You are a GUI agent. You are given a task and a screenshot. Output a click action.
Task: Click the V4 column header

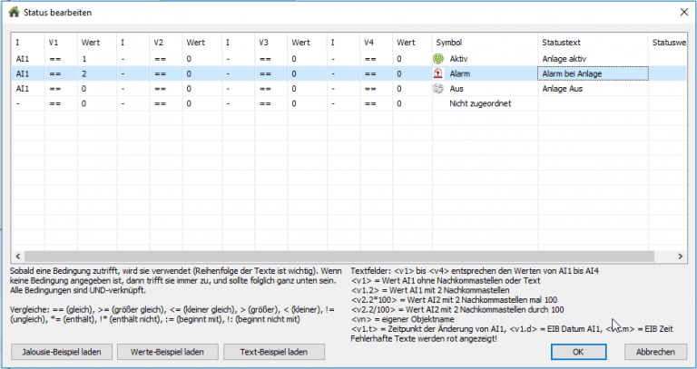[x=368, y=42]
